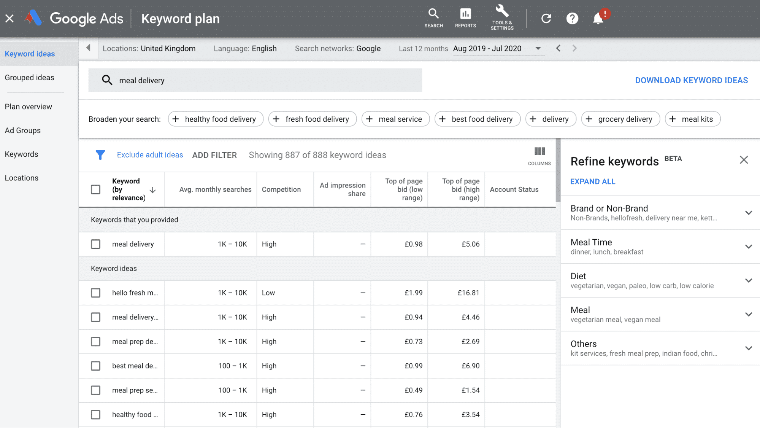Viewport: 760px width, 428px height.
Task: Open the help question-mark icon
Action: (572, 18)
